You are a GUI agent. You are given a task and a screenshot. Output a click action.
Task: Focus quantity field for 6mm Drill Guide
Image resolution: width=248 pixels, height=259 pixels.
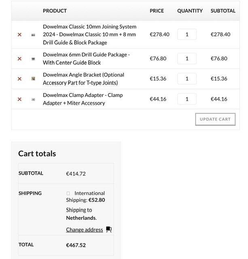[x=187, y=58]
